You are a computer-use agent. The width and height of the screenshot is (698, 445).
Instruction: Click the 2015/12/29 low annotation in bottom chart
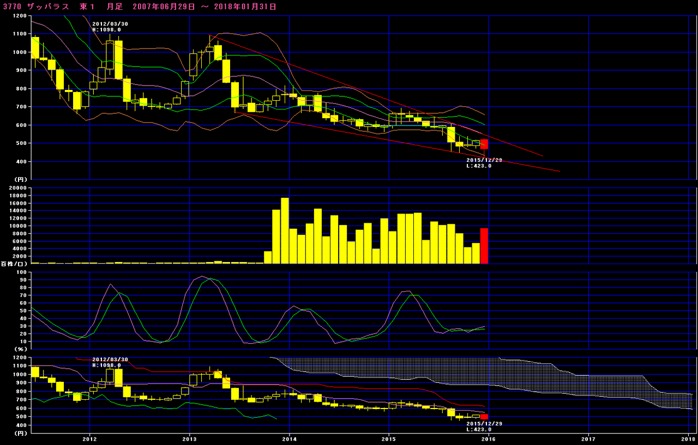click(x=484, y=425)
